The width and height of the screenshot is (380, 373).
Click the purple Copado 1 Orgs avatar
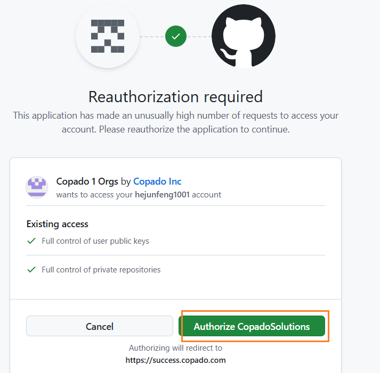pyautogui.click(x=37, y=187)
